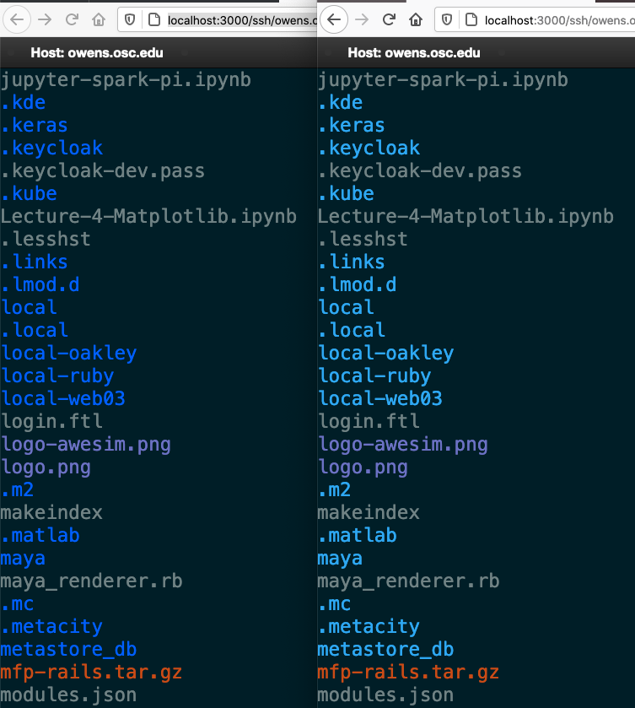This screenshot has width=635, height=708.
Task: Open the .matlab folder in the right window
Action: [x=357, y=535]
